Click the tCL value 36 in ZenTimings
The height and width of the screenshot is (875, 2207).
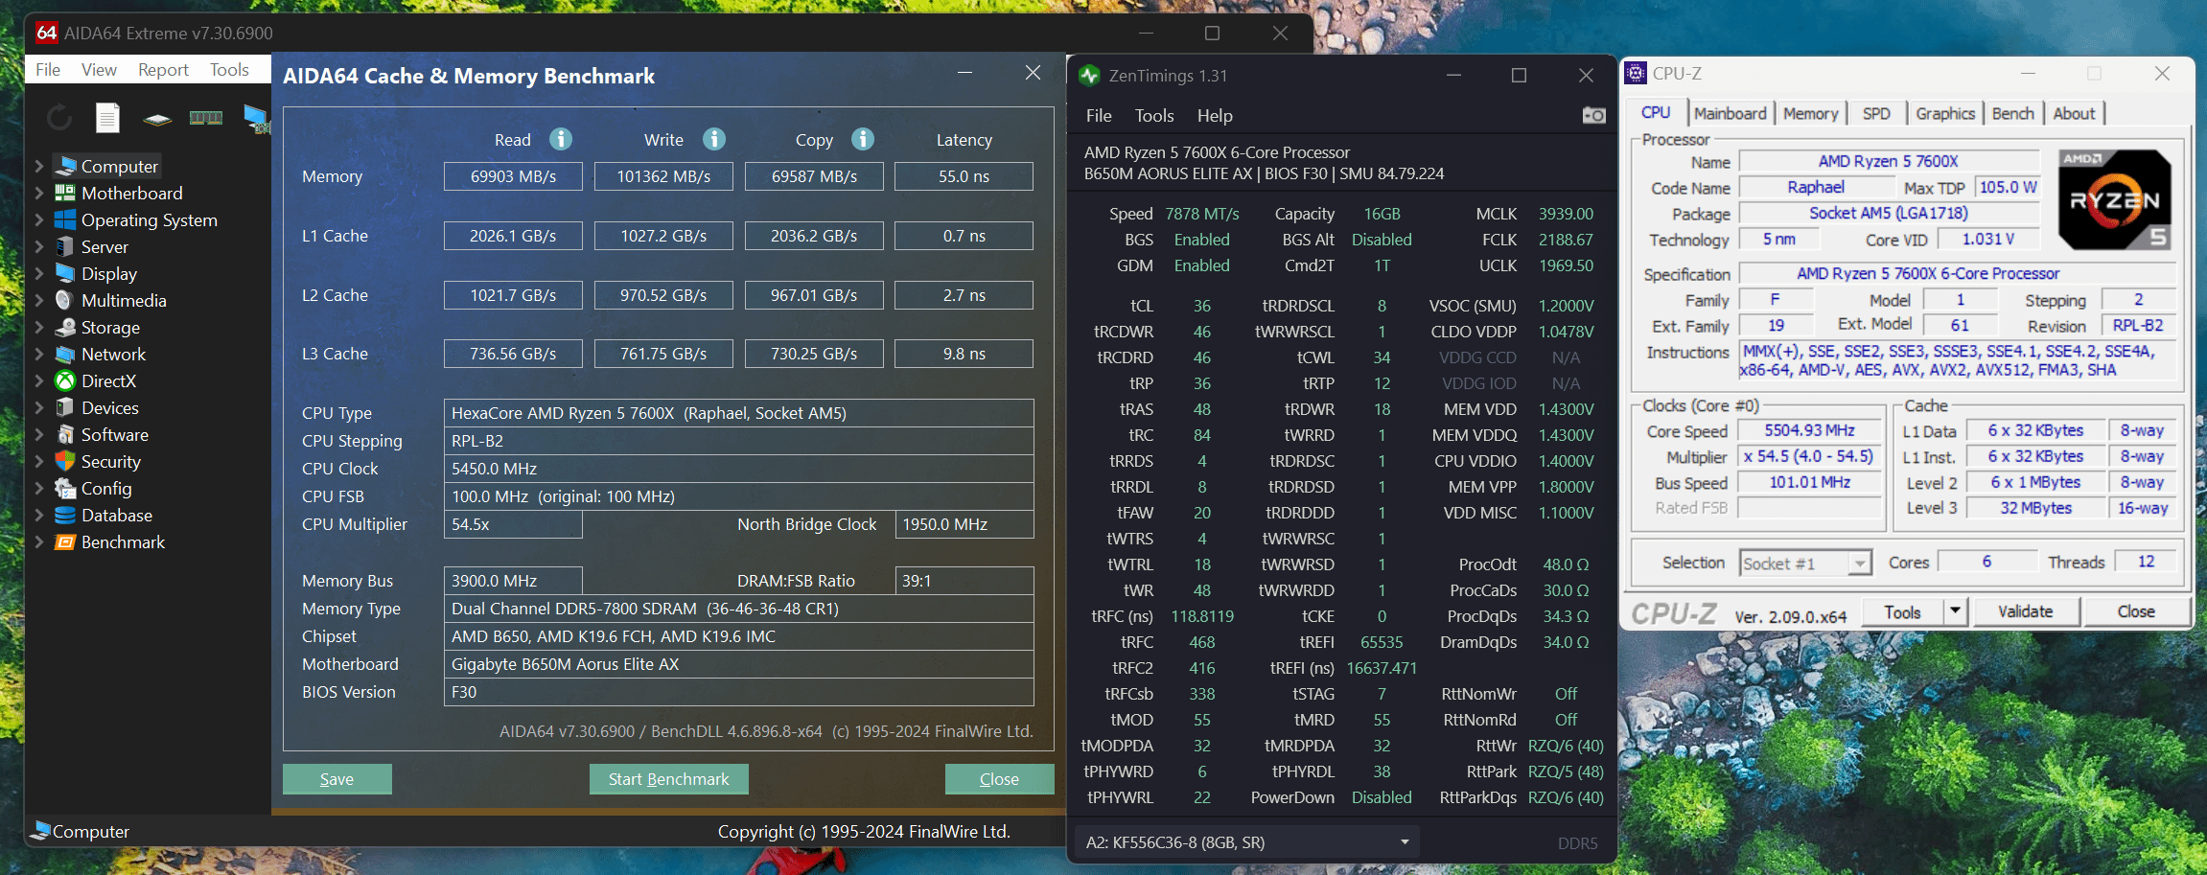pyautogui.click(x=1201, y=306)
